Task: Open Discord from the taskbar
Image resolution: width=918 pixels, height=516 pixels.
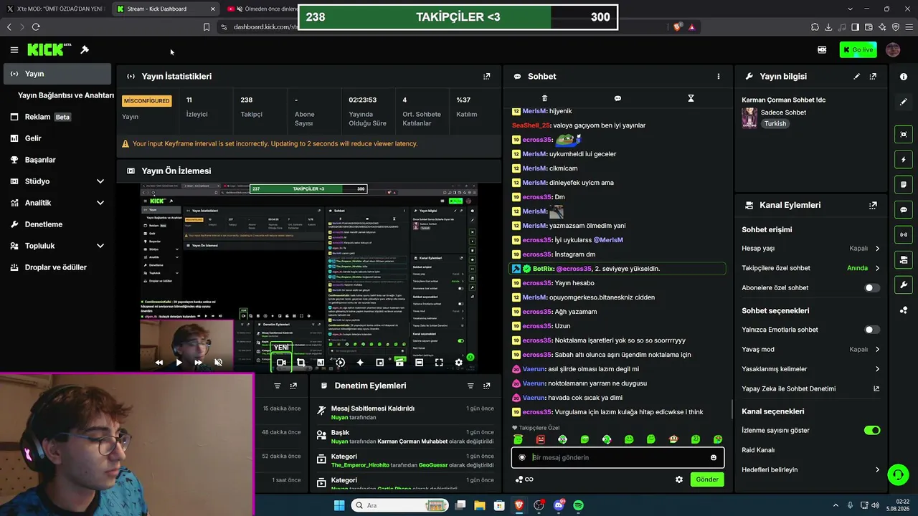Action: click(559, 505)
